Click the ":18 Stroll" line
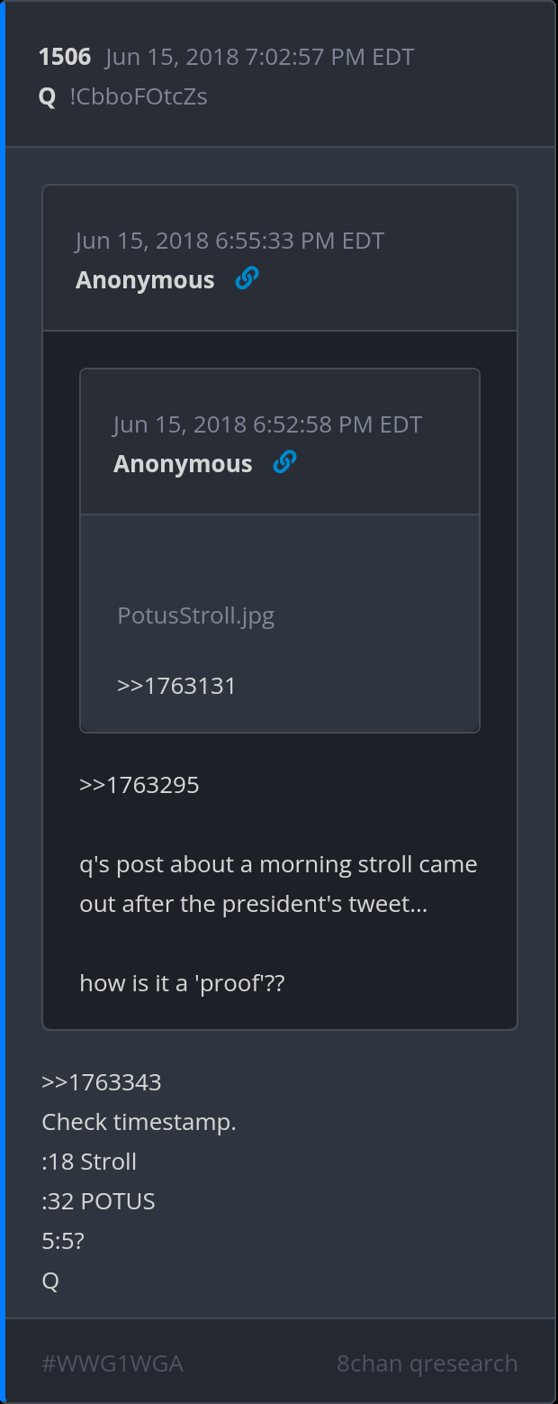The width and height of the screenshot is (558, 1404). (89, 1162)
